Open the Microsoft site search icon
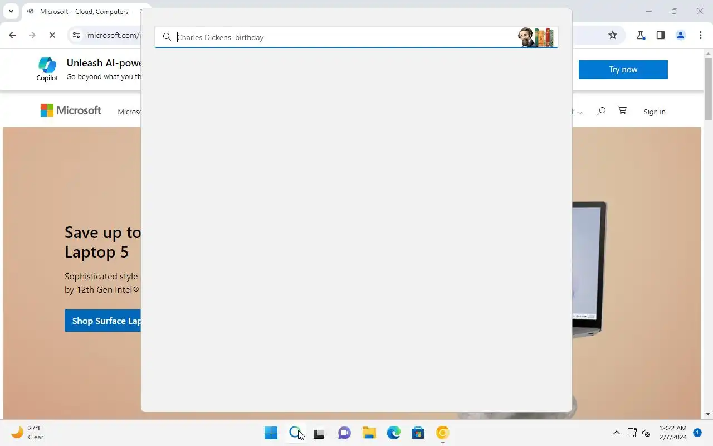The width and height of the screenshot is (713, 446). click(x=600, y=111)
